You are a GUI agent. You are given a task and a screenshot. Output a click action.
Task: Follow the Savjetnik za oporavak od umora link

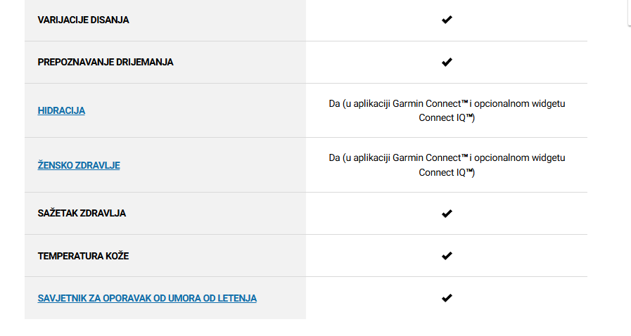click(x=147, y=298)
